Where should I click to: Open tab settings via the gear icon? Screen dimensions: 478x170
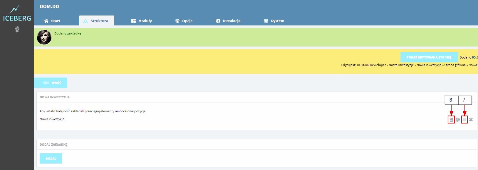[x=458, y=120]
